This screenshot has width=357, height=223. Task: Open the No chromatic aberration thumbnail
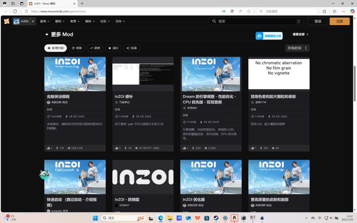coord(279,74)
